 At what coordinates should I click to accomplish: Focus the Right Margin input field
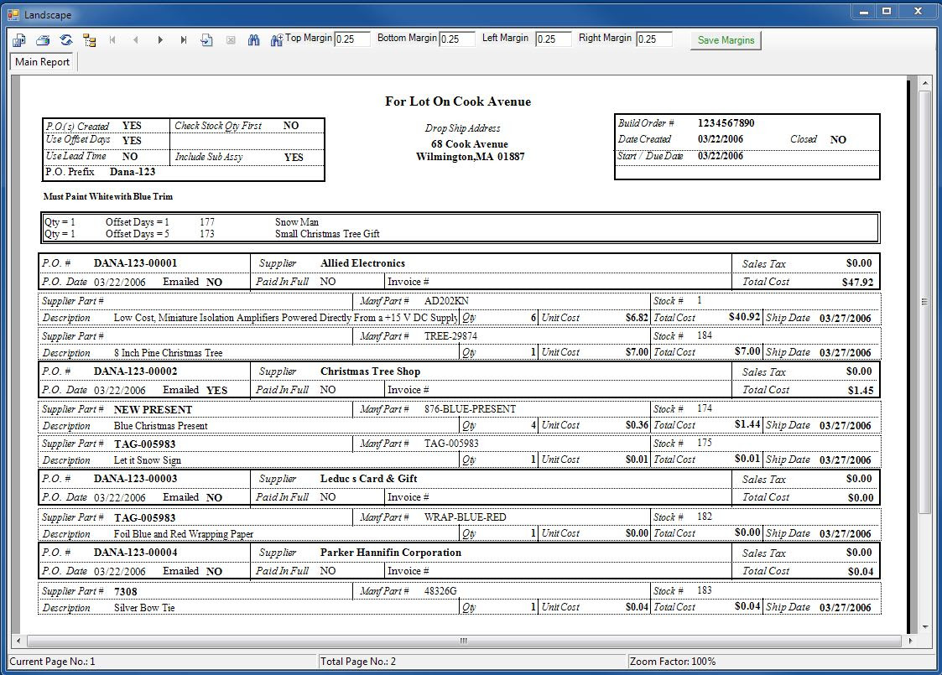(653, 39)
